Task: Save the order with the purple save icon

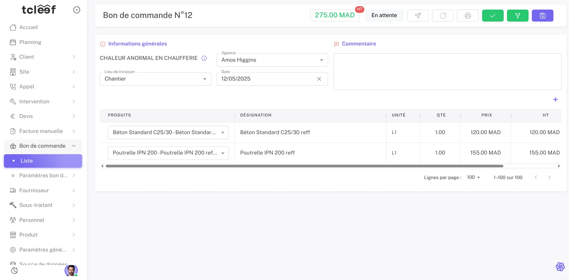Action: pos(542,15)
